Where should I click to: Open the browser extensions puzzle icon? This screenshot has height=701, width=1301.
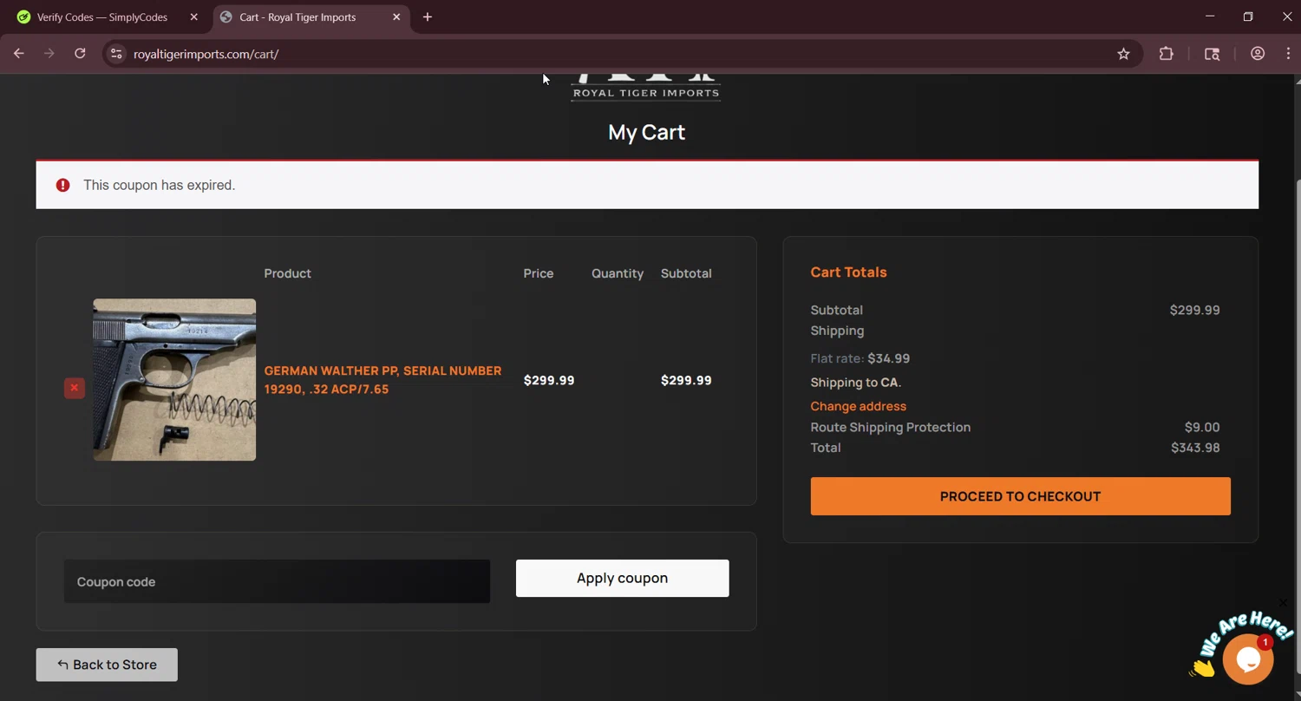[1167, 54]
